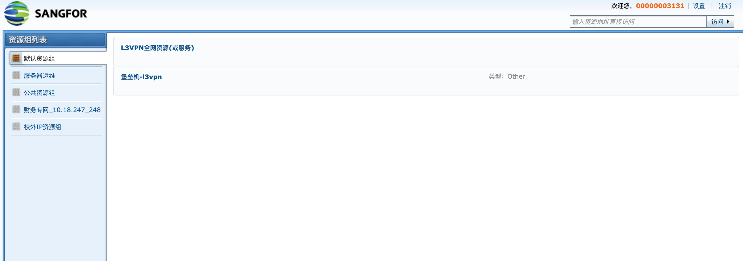Viewport: 743px width, 261px height.
Task: Open 堡垒机-l3vpn resource link
Action: [x=141, y=77]
